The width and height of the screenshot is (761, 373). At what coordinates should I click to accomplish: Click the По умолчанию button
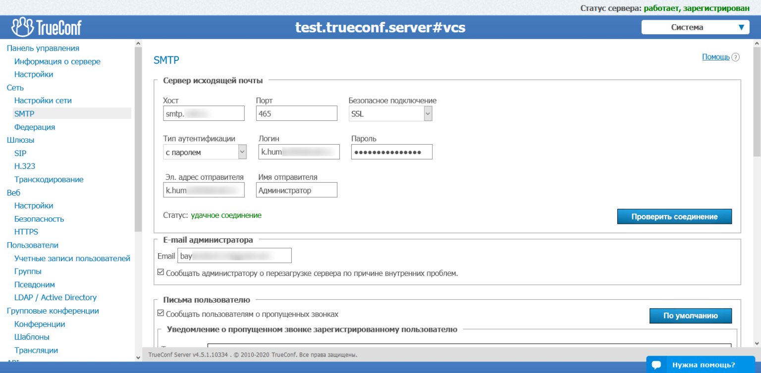(x=691, y=316)
